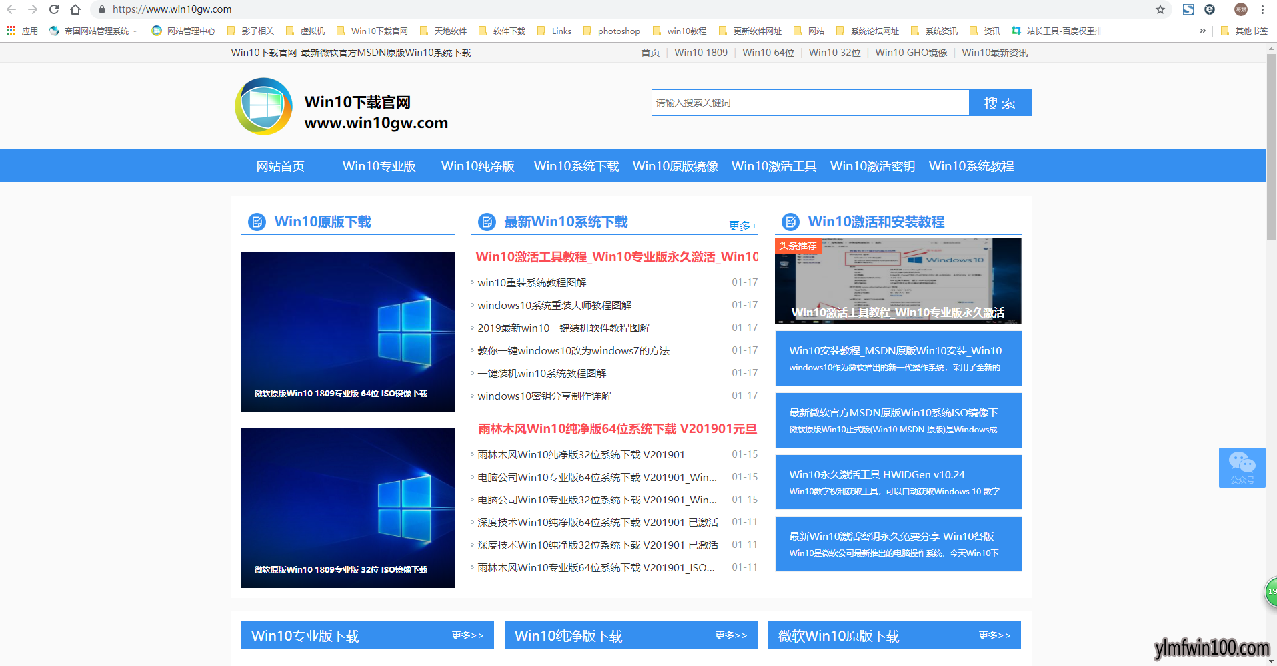Open the Win10激活工具 navigation tab

tap(774, 166)
